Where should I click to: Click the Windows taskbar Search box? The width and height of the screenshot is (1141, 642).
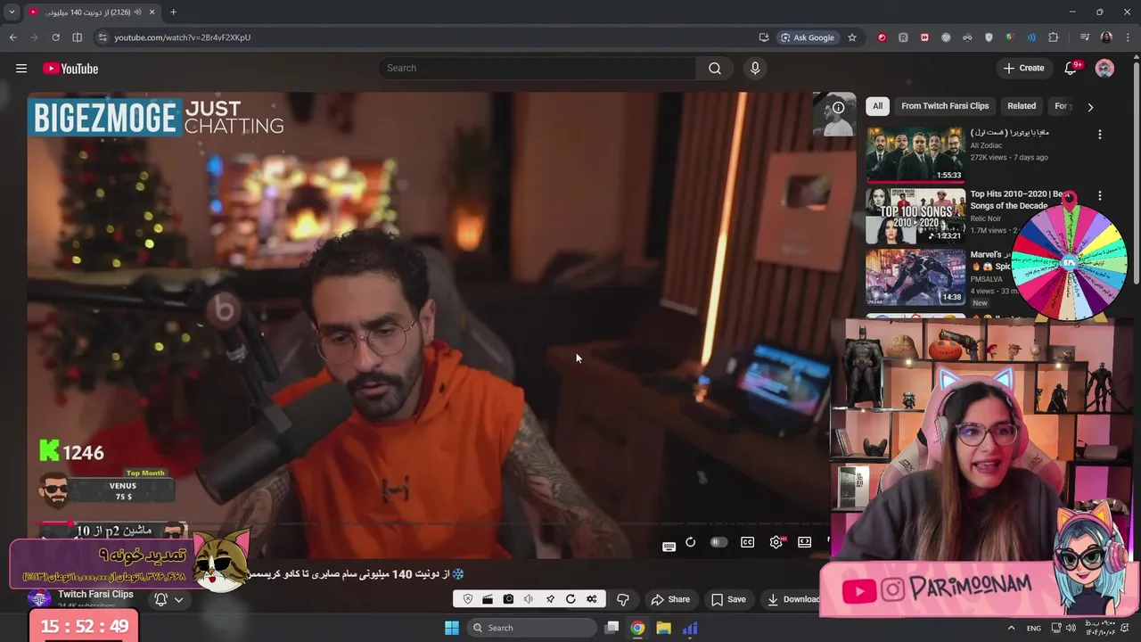pos(531,628)
